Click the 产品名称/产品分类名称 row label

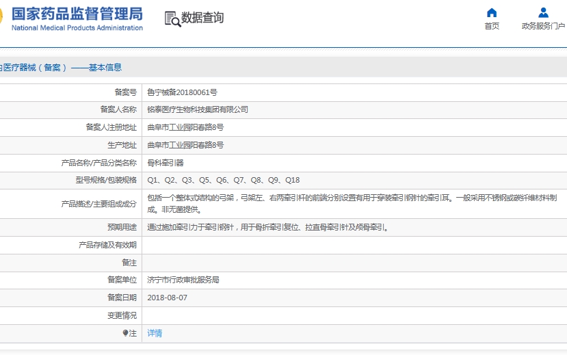[x=99, y=163]
